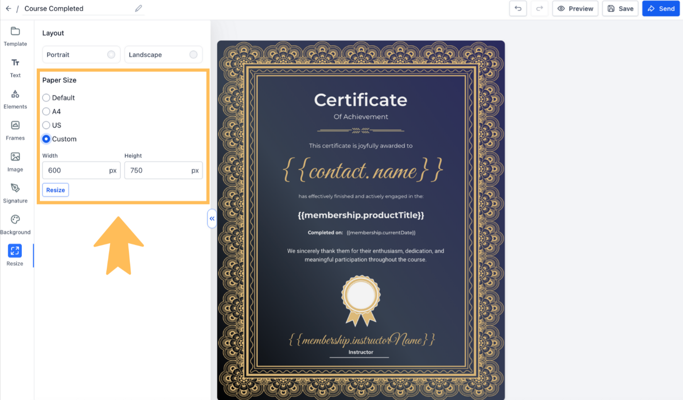Viewport: 683px width, 400px height.
Task: Collapse the side panel with double chevron
Action: point(212,218)
